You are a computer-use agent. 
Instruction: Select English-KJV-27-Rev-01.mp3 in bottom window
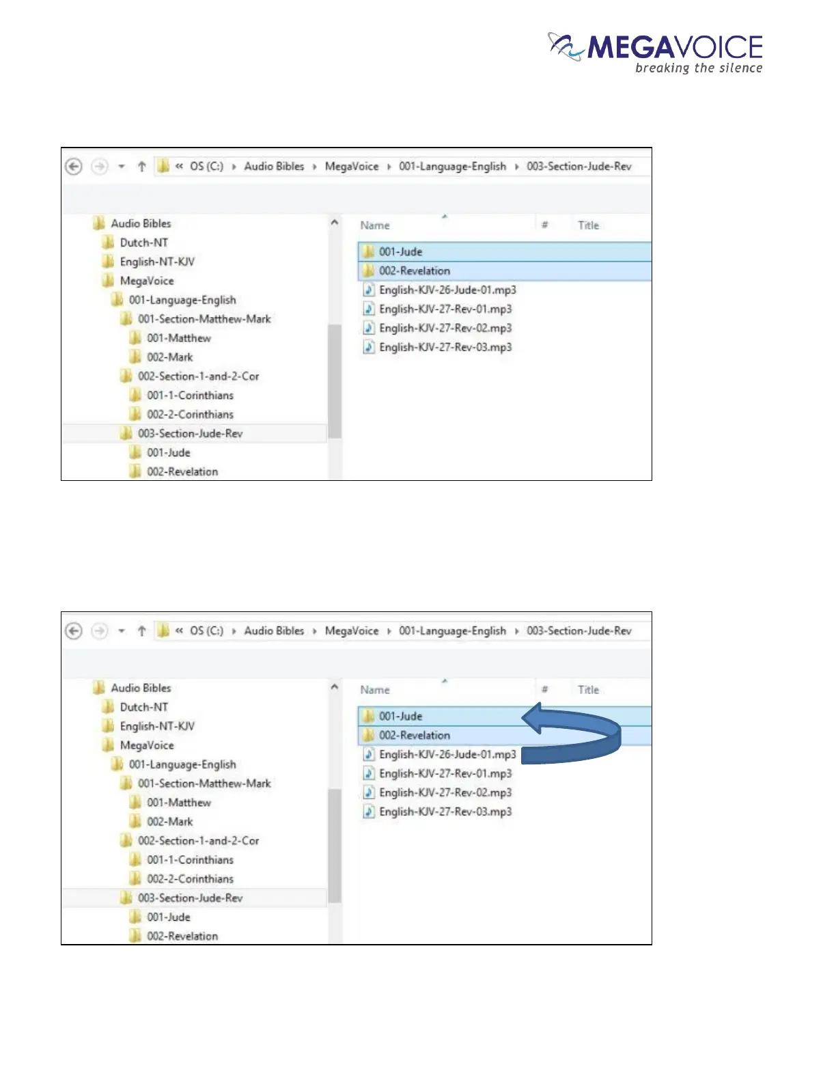coord(437,773)
